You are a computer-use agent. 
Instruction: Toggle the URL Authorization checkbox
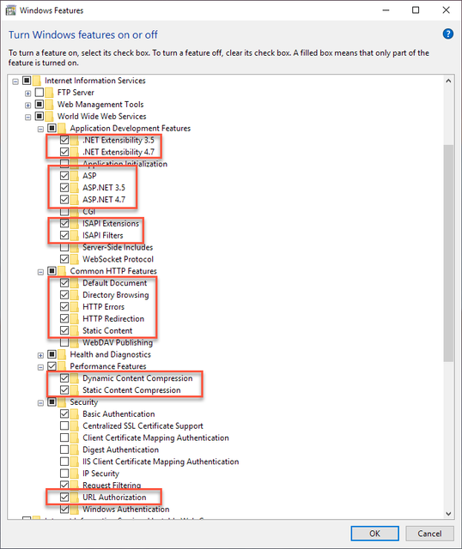64,498
